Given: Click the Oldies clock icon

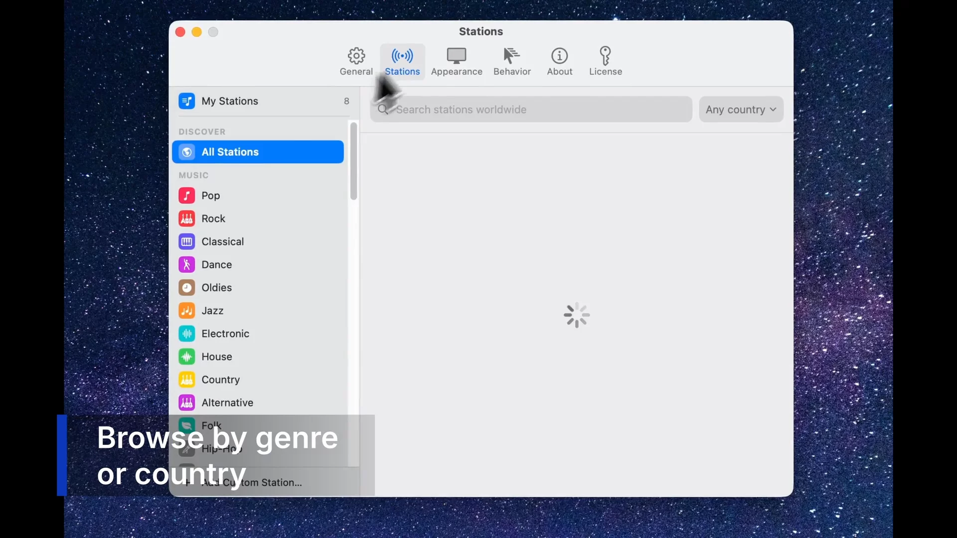Looking at the screenshot, I should [187, 287].
